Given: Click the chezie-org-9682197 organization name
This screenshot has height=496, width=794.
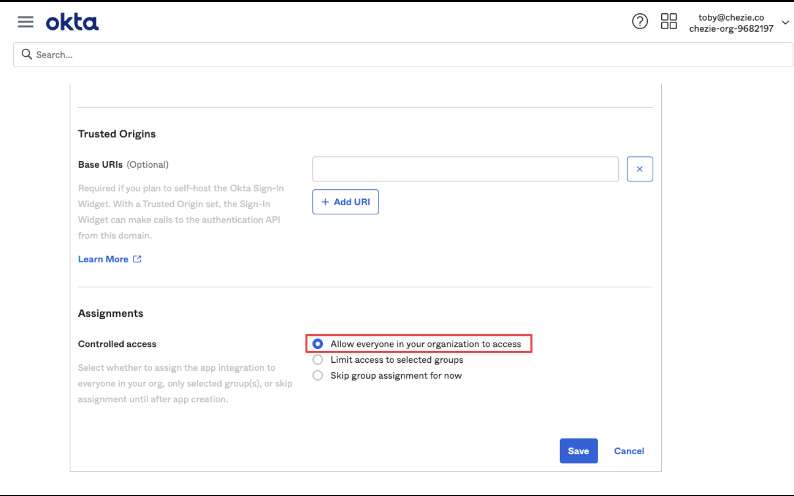Looking at the screenshot, I should point(730,29).
